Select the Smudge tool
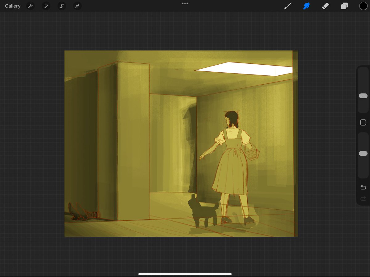 (x=306, y=6)
